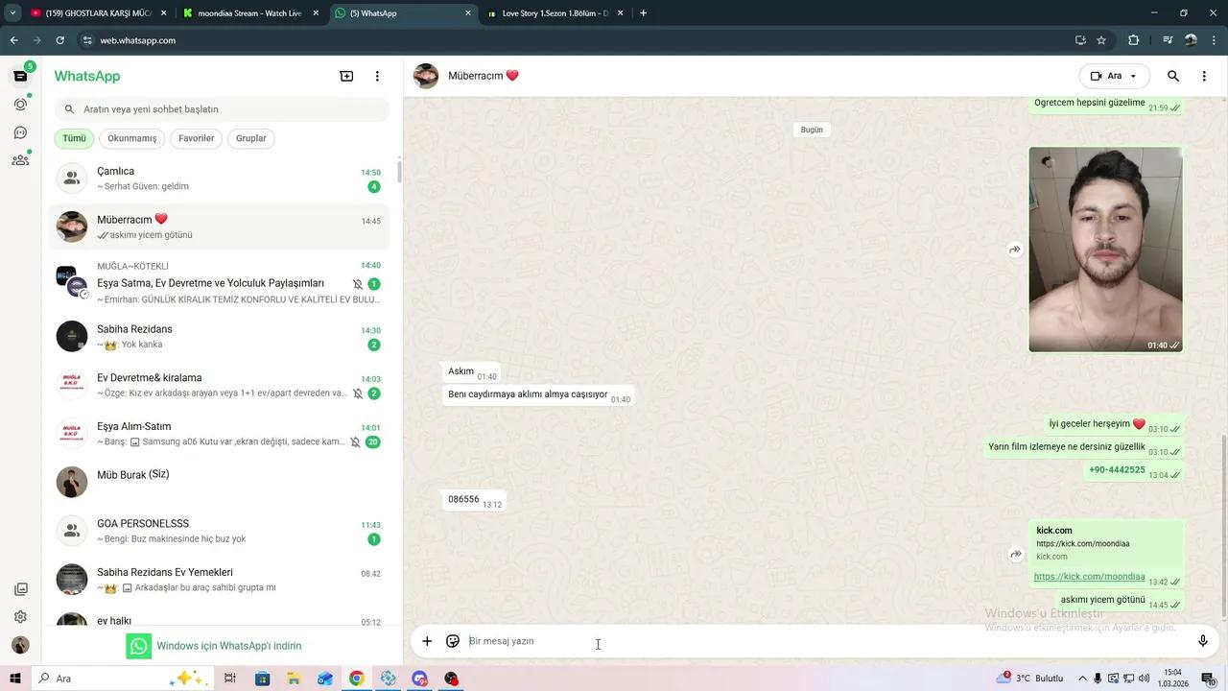Viewport: 1228px width, 691px height.
Task: Open Eşya Satma, Ev Devretme chat
Action: click(220, 282)
